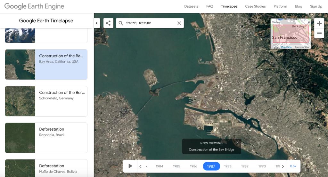Click the Google Earth Timelapse heading
This screenshot has height=177, width=328.
(46, 21)
